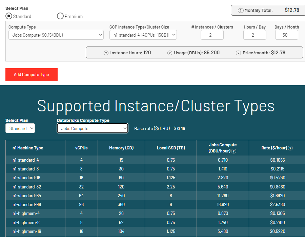305x237 pixels.
Task: Click the Monthly Total help icon
Action: [241, 11]
